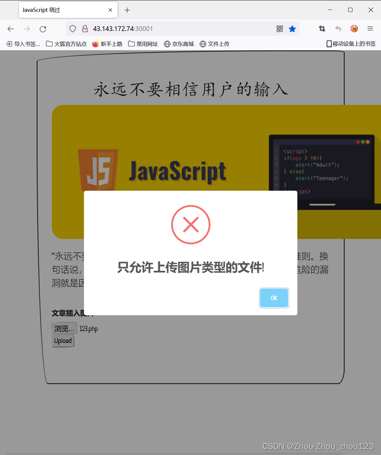
Task: Open the 常用网址 bookmark folder
Action: (x=143, y=44)
